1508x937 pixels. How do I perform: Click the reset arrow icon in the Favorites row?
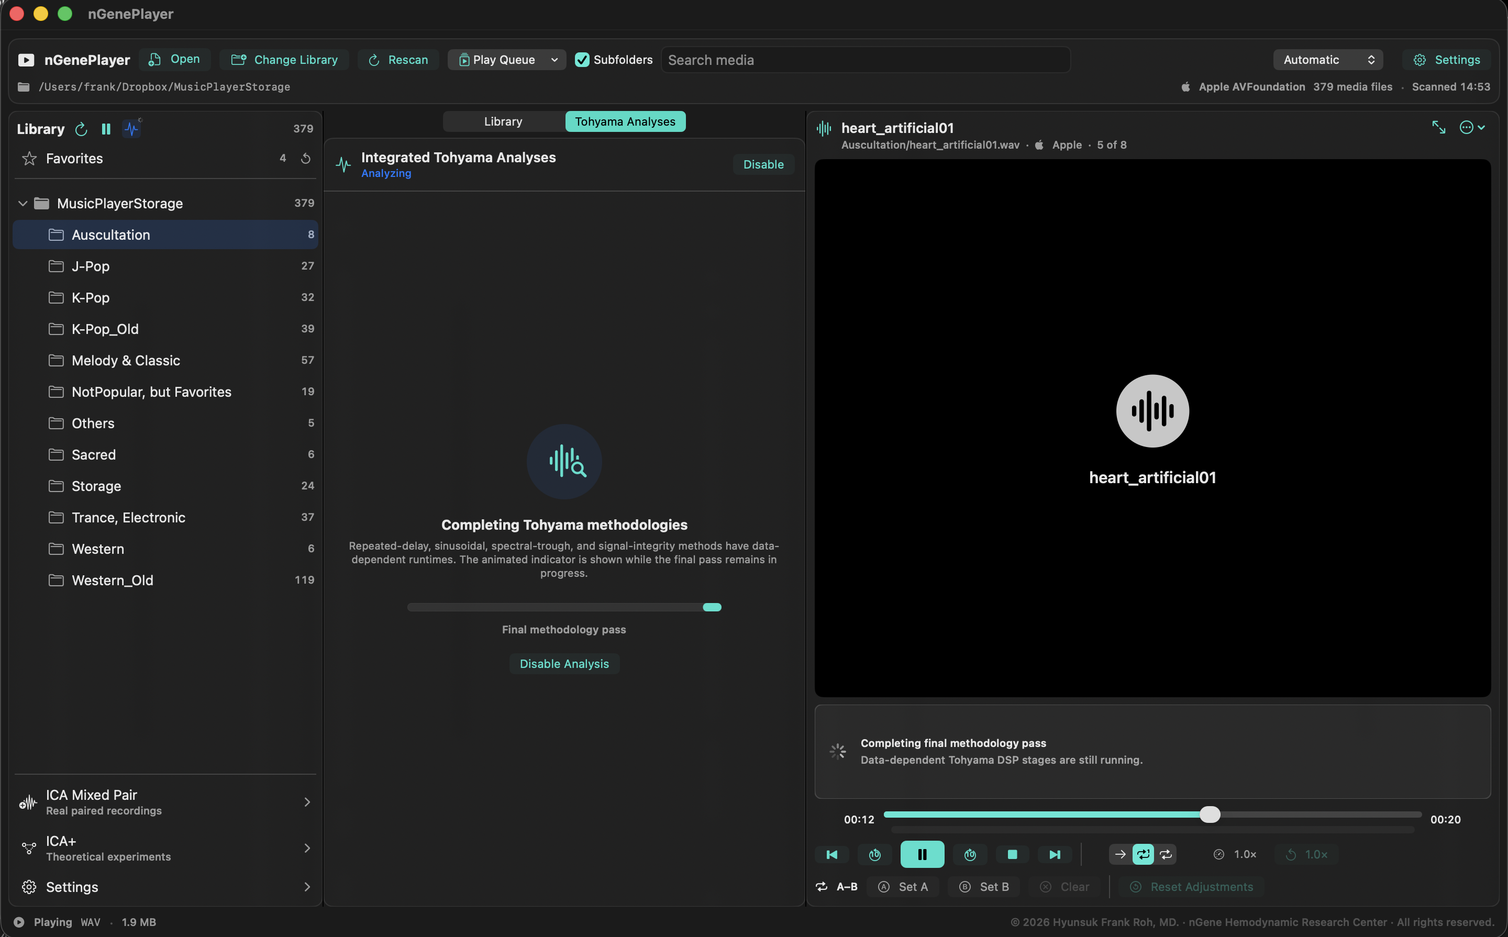pyautogui.click(x=306, y=159)
